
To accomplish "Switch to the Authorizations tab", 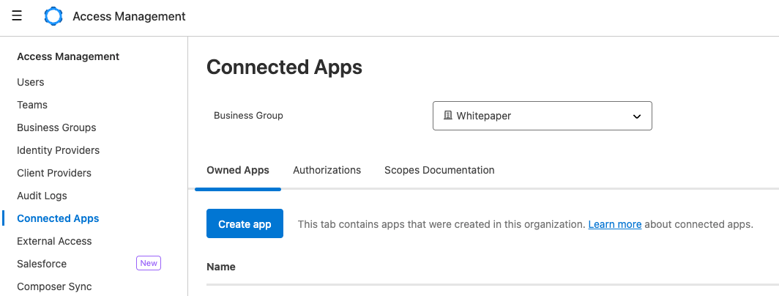I will click(327, 170).
